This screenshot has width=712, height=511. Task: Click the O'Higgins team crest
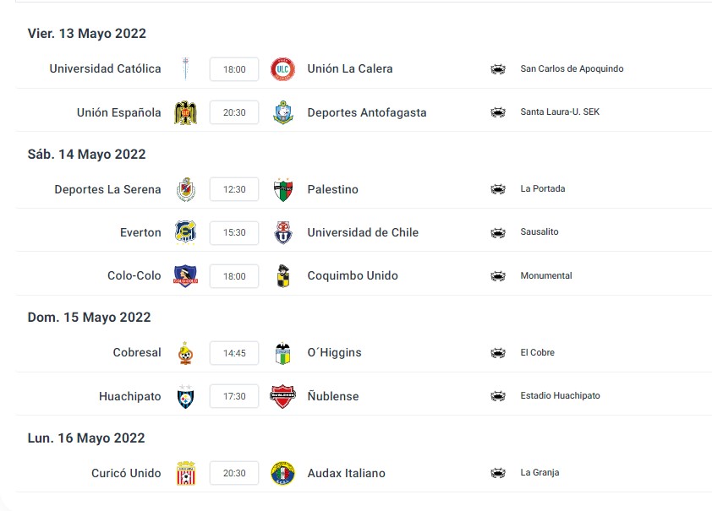point(282,353)
